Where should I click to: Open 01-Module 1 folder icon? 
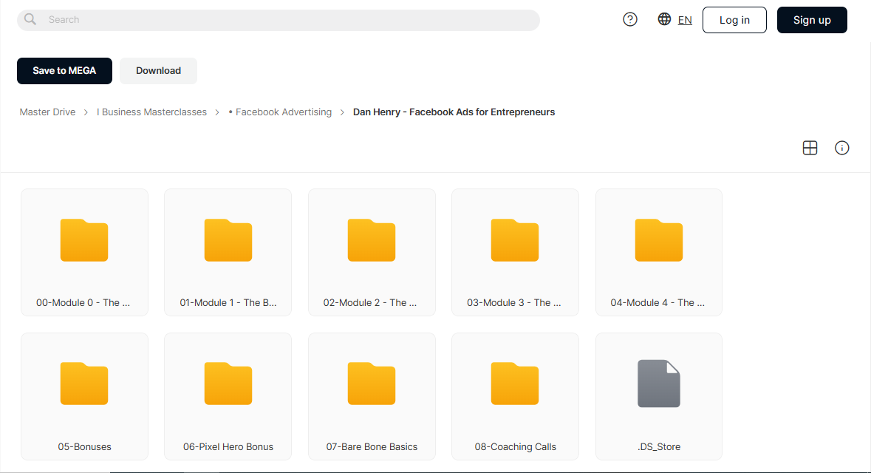pyautogui.click(x=228, y=240)
